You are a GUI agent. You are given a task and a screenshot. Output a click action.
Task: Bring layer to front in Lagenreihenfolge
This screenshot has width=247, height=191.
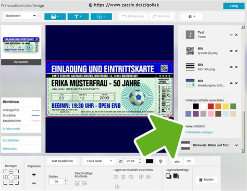pyautogui.click(x=168, y=176)
